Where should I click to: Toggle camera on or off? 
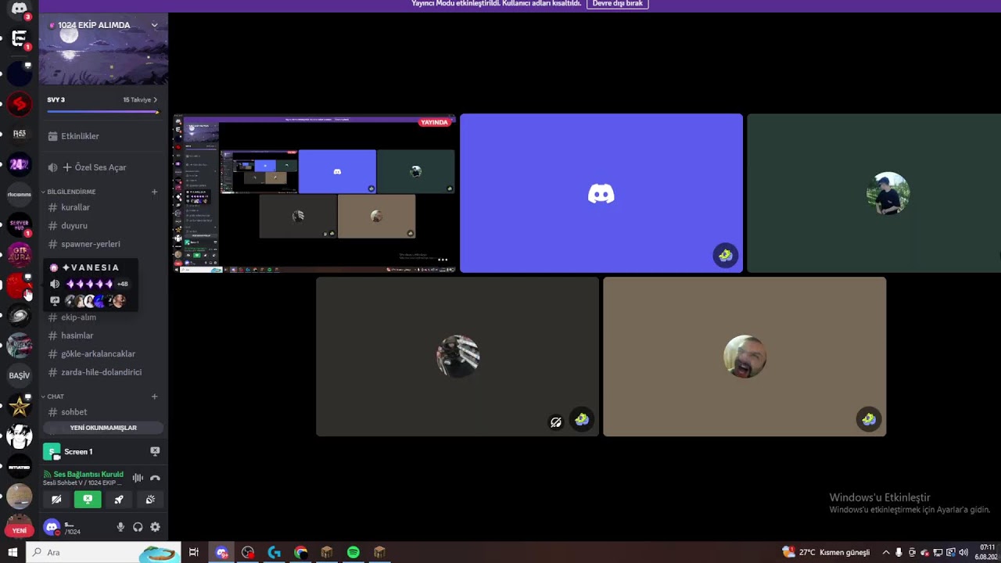tap(56, 500)
